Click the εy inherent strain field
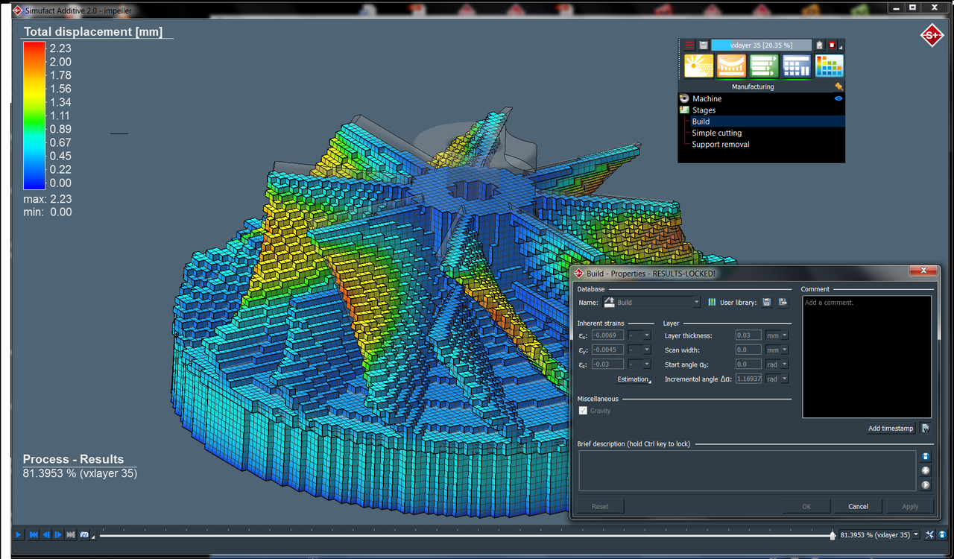The height and width of the screenshot is (559, 954). 608,350
